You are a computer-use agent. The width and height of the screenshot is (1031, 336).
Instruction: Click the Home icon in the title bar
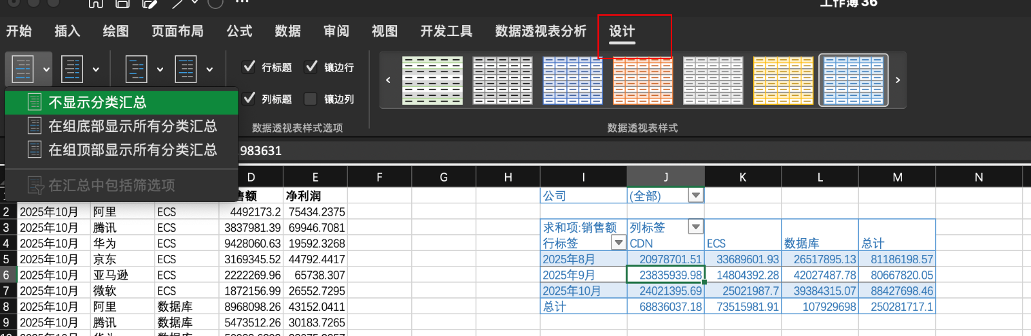point(95,3)
